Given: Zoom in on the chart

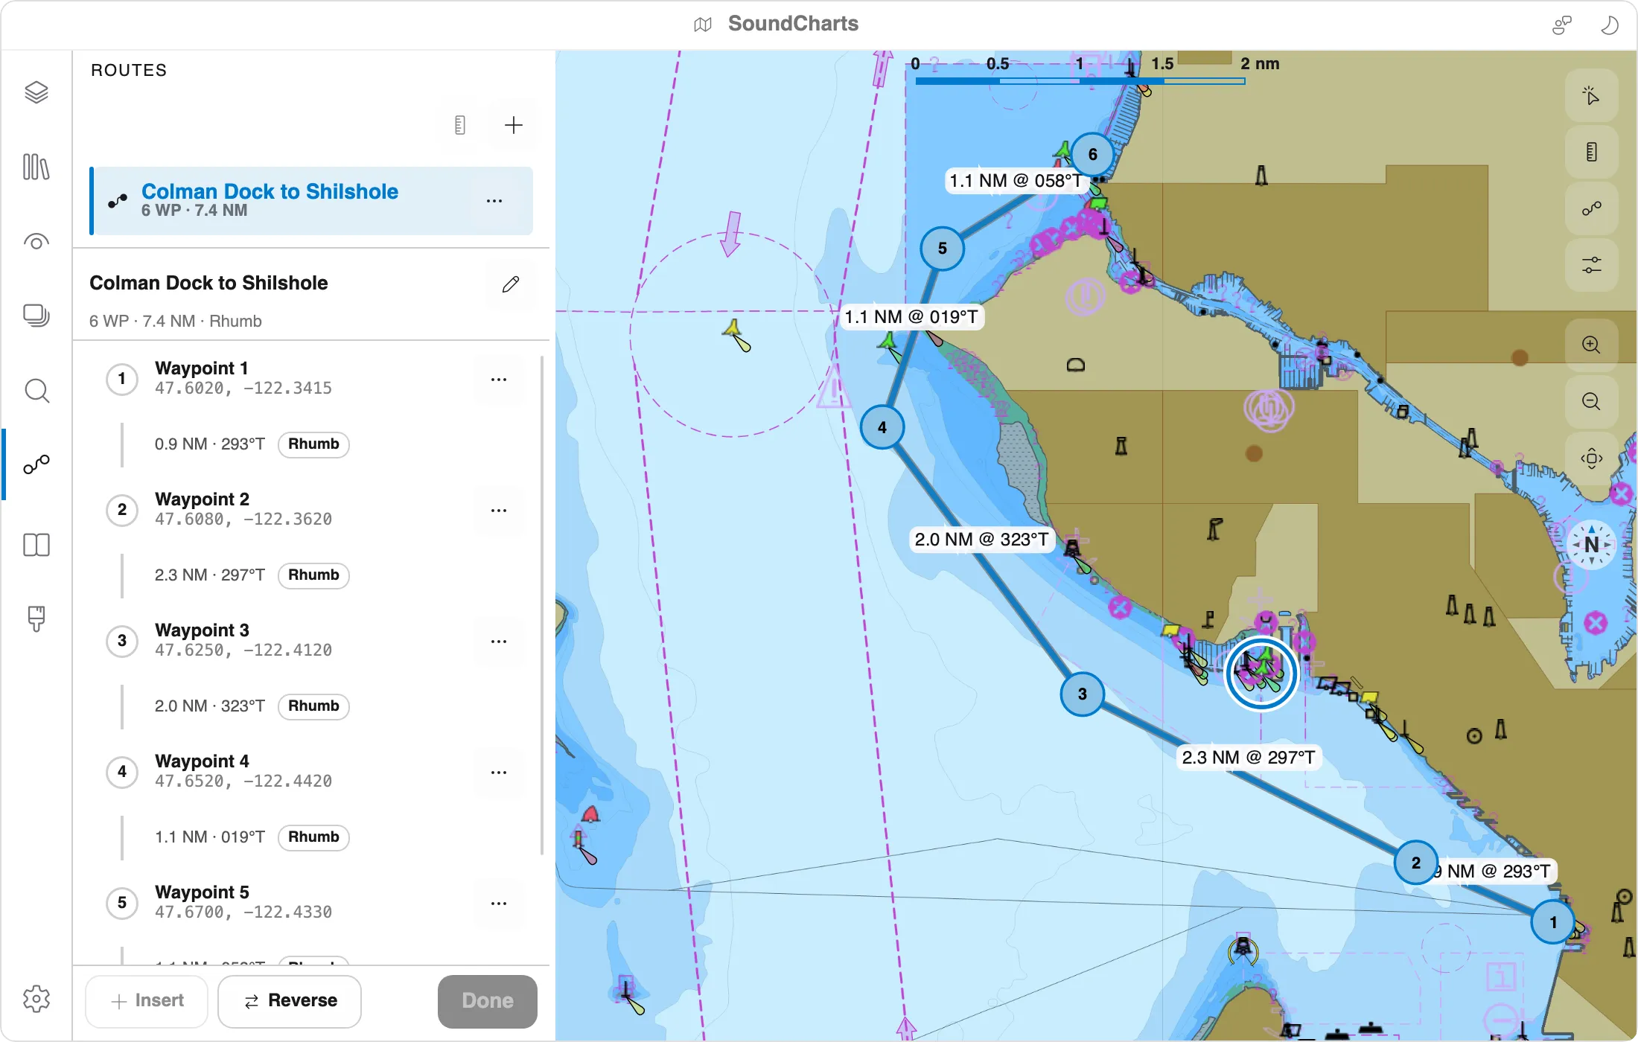Looking at the screenshot, I should tap(1591, 345).
